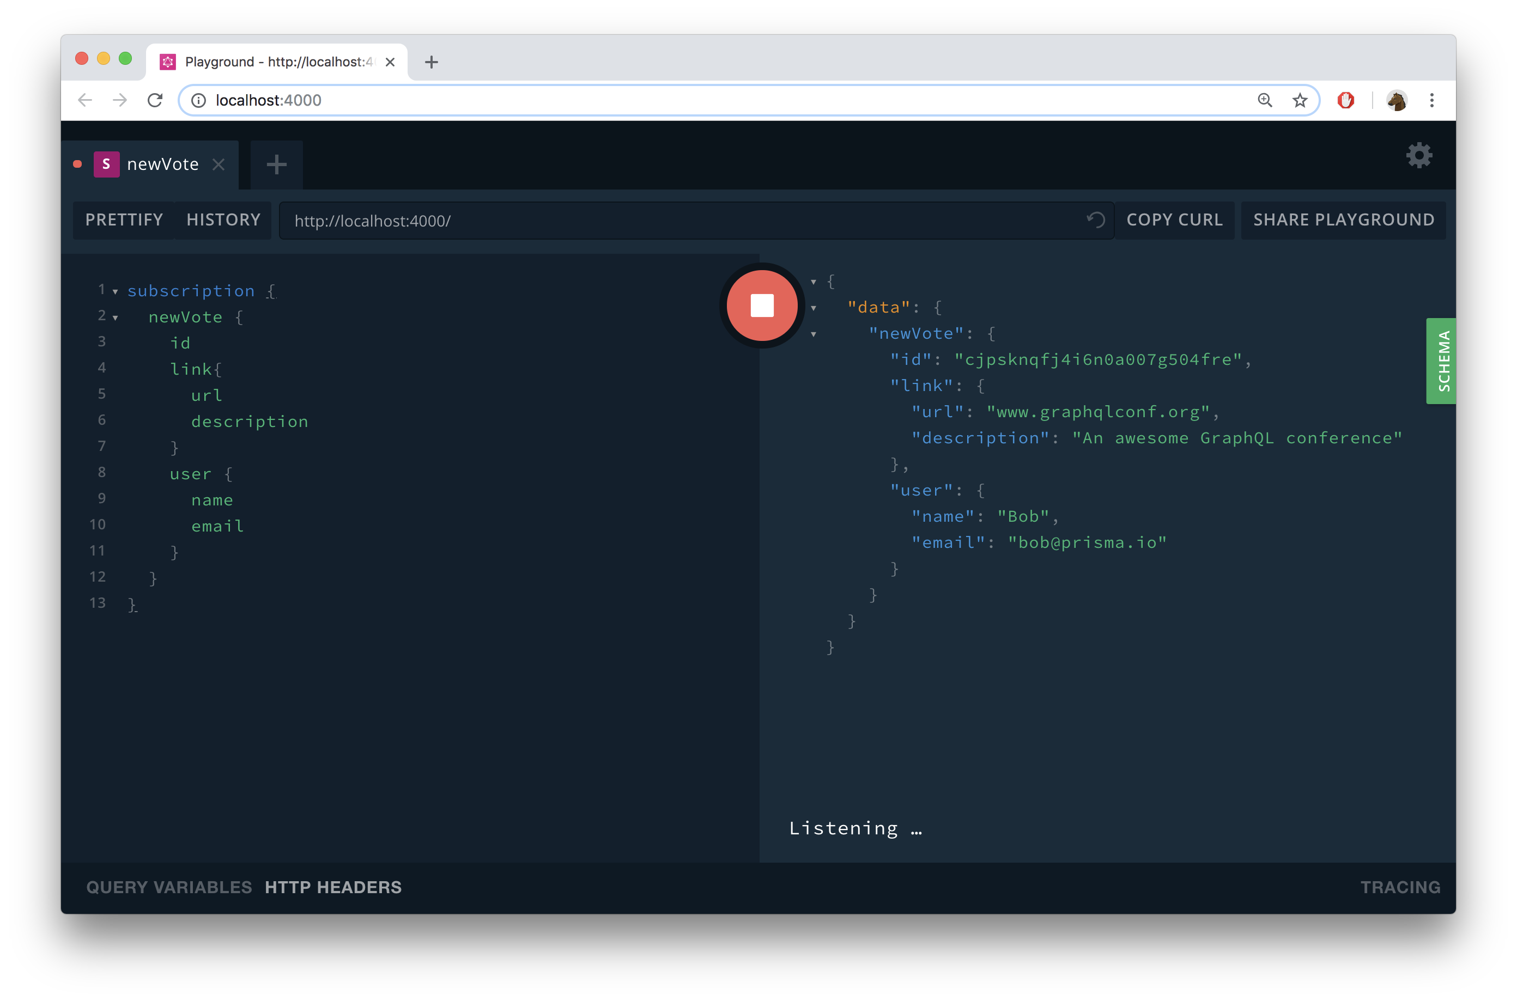Click the "bob@prisma.io" value
The image size is (1517, 1001).
coord(1087,542)
